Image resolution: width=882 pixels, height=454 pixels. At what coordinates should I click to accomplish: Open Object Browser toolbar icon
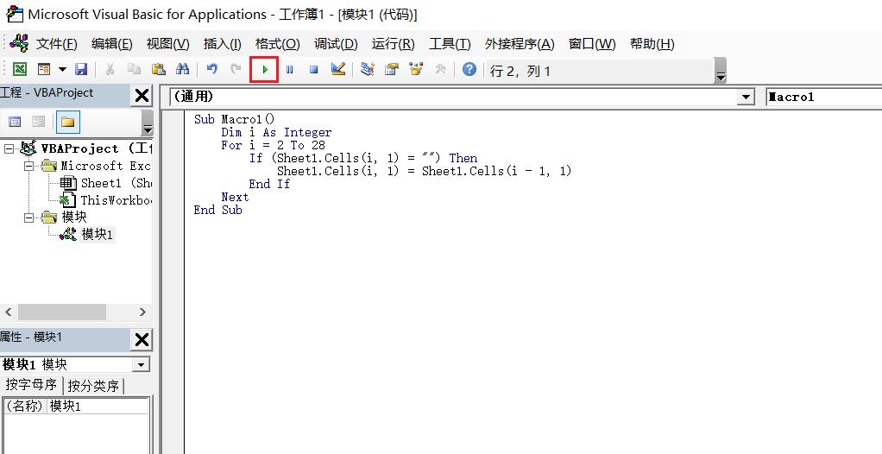pos(416,69)
